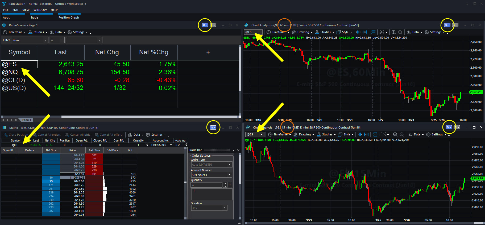This screenshot has width=485, height=225.
Task: Zoom out on the 60 min chart
Action: (x=400, y=32)
